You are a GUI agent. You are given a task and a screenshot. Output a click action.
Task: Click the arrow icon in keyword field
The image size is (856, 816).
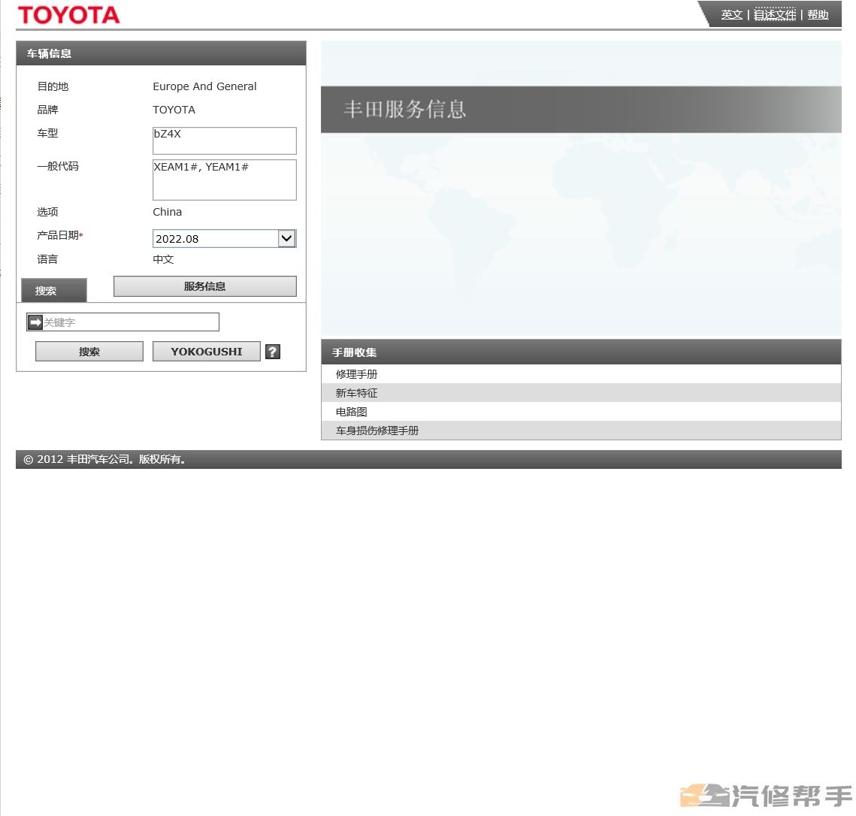tap(35, 322)
